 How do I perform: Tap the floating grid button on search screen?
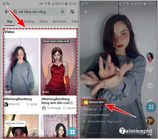pyautogui.click(x=72, y=132)
